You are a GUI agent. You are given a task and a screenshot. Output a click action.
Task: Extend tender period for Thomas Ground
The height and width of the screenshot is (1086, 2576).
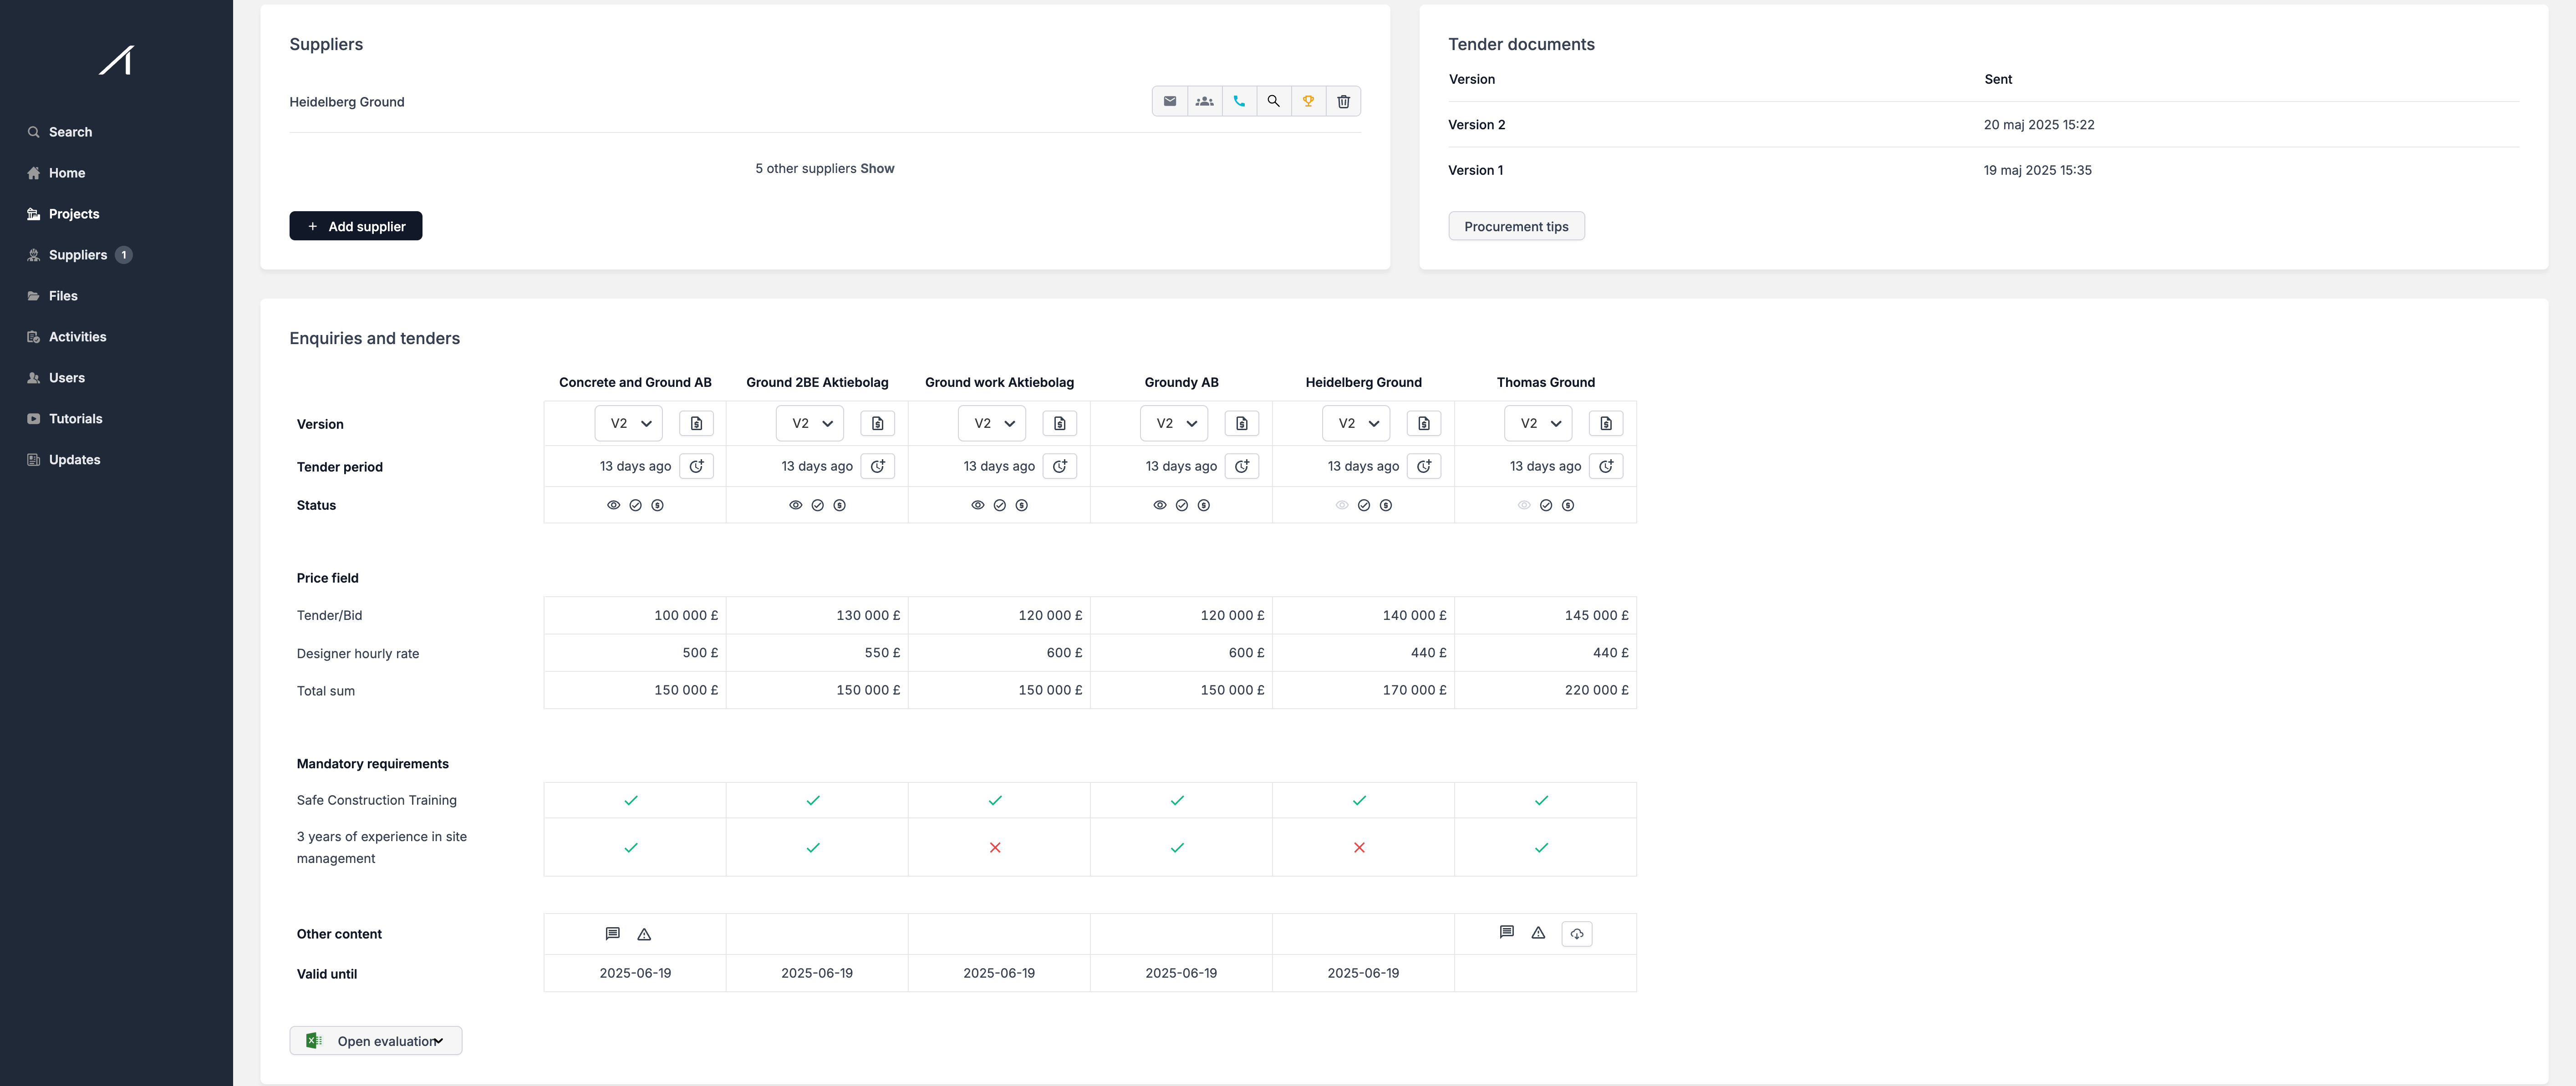click(x=1605, y=466)
